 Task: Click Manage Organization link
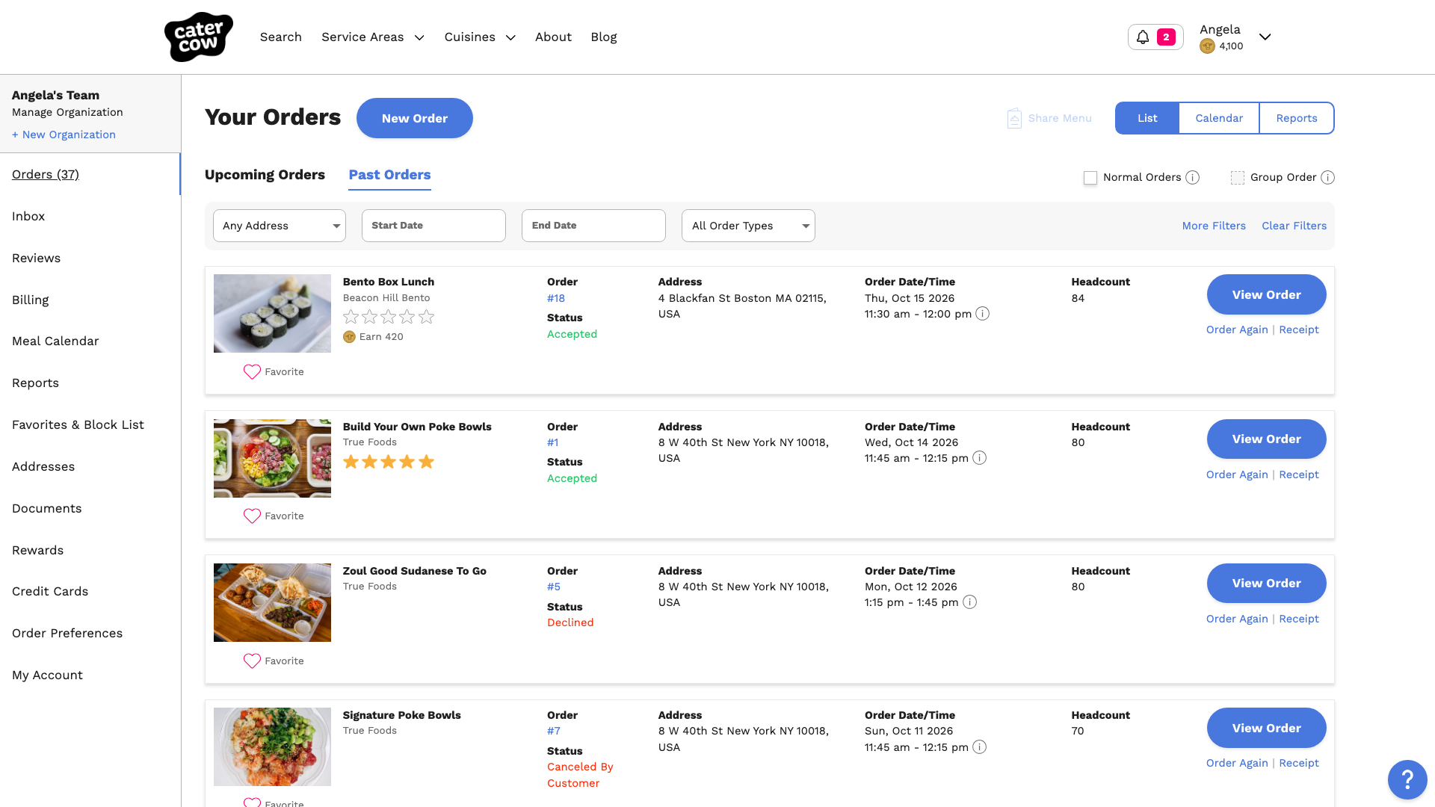click(x=67, y=112)
